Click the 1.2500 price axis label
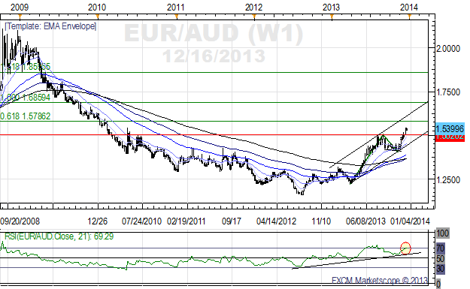This screenshot has height=289, width=470. (448, 180)
